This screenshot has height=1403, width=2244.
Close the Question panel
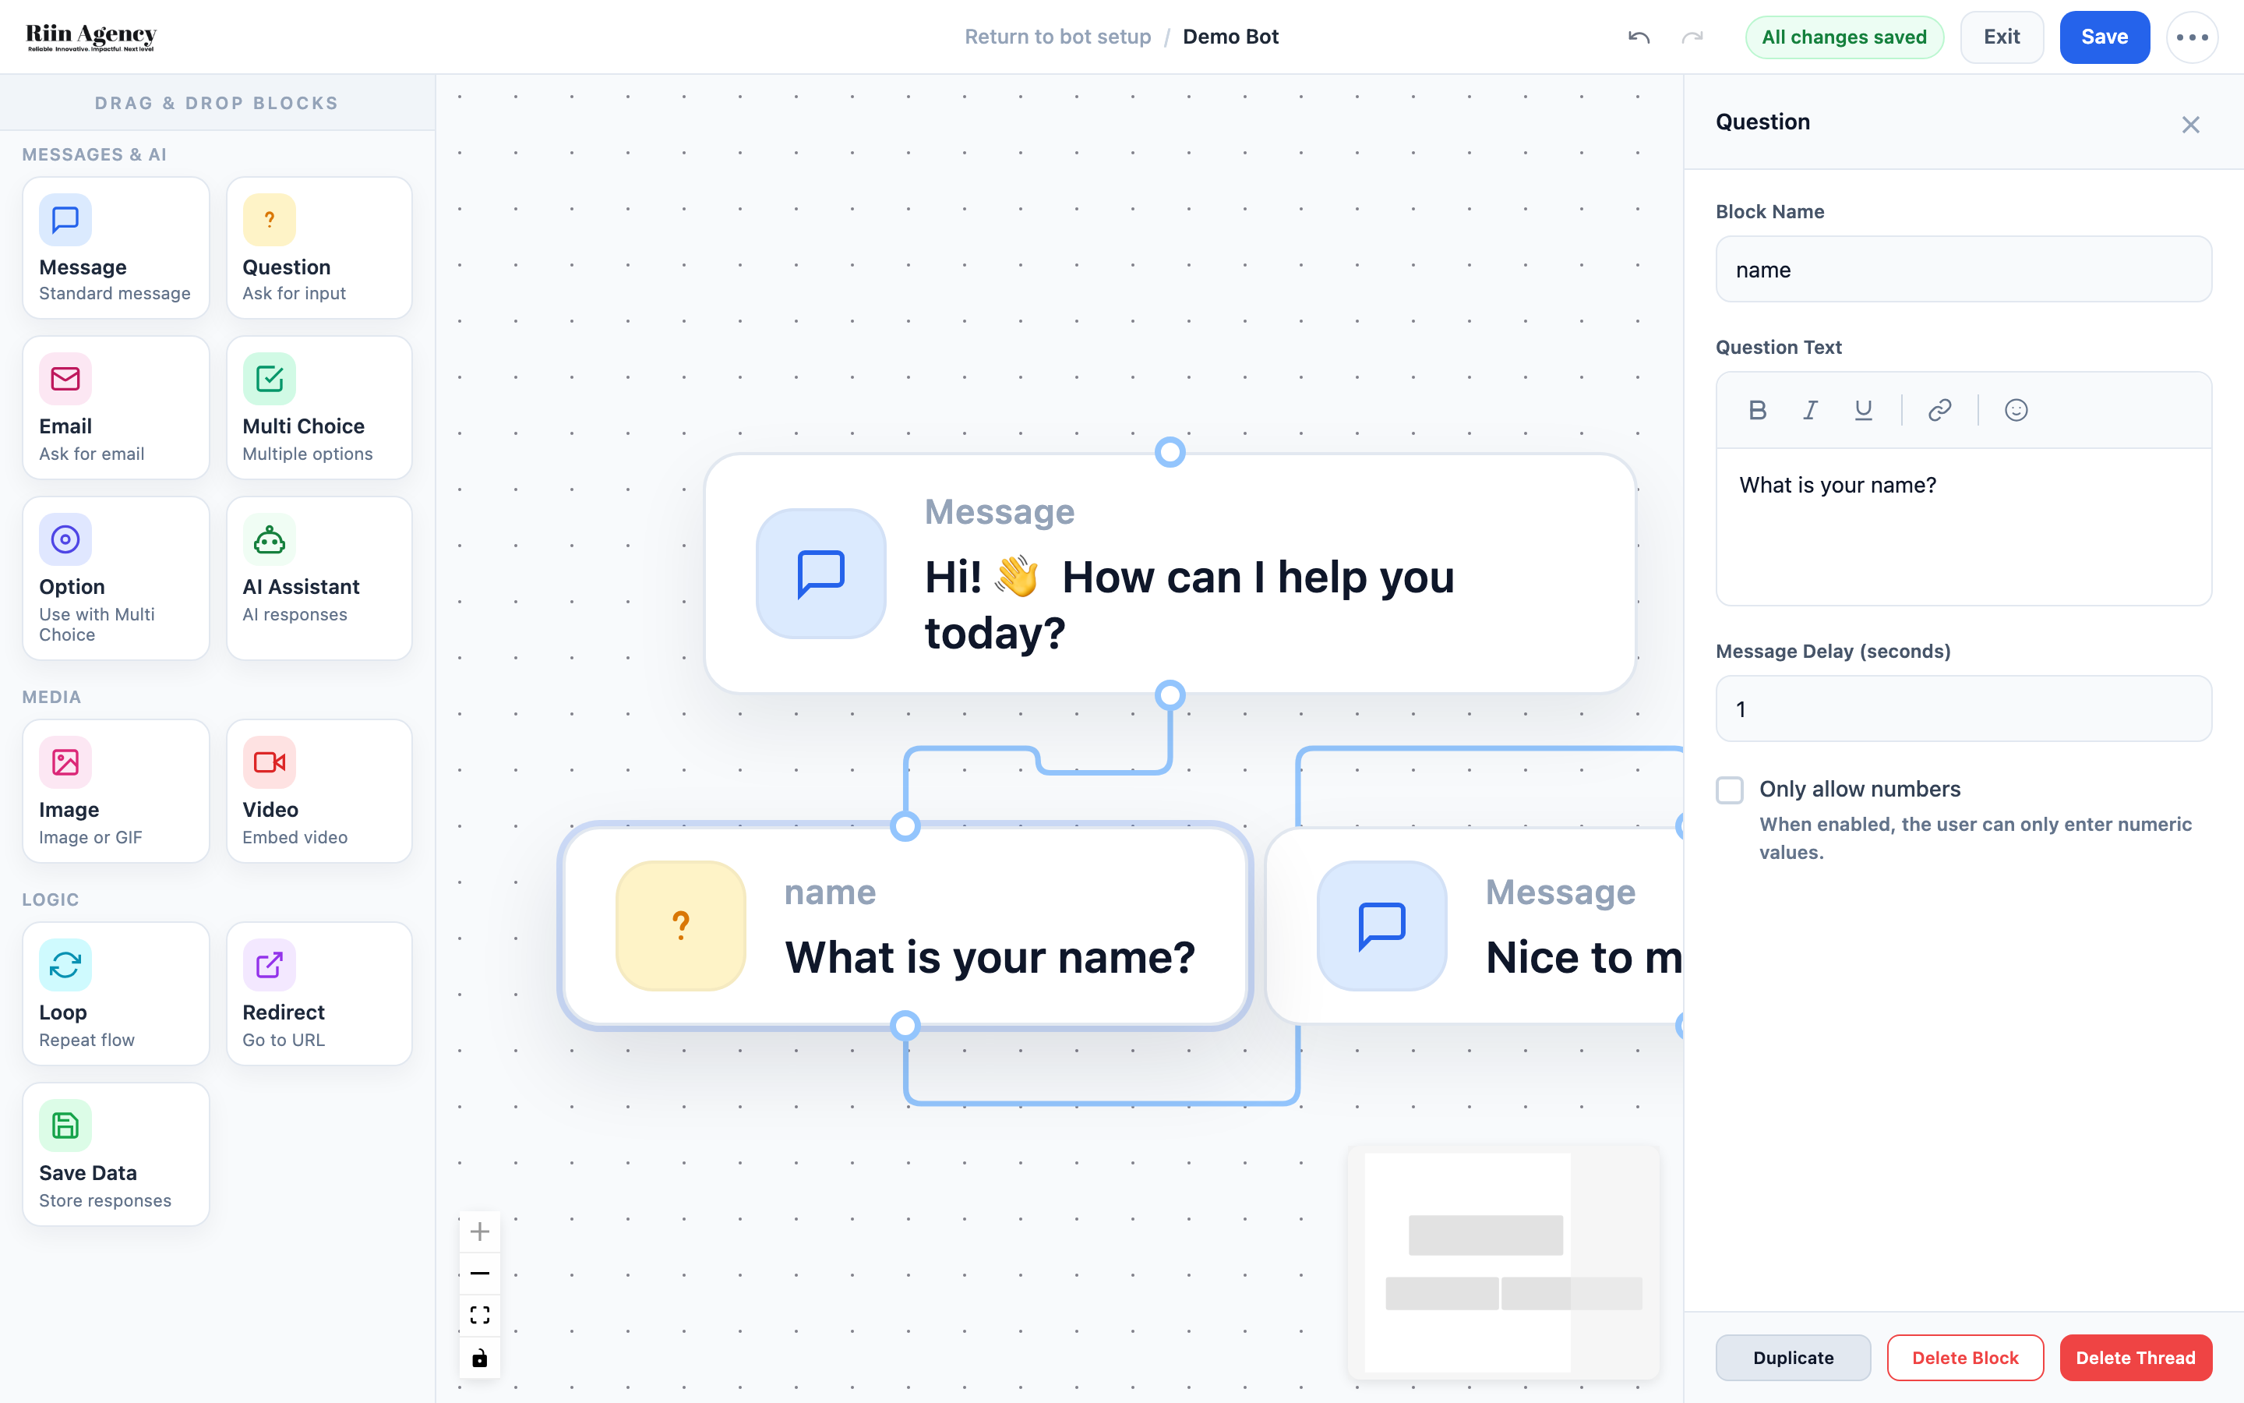click(x=2190, y=125)
